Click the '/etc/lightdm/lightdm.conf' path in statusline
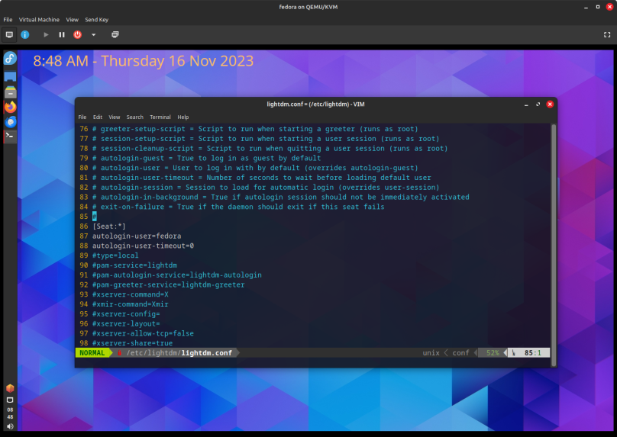 pos(179,353)
